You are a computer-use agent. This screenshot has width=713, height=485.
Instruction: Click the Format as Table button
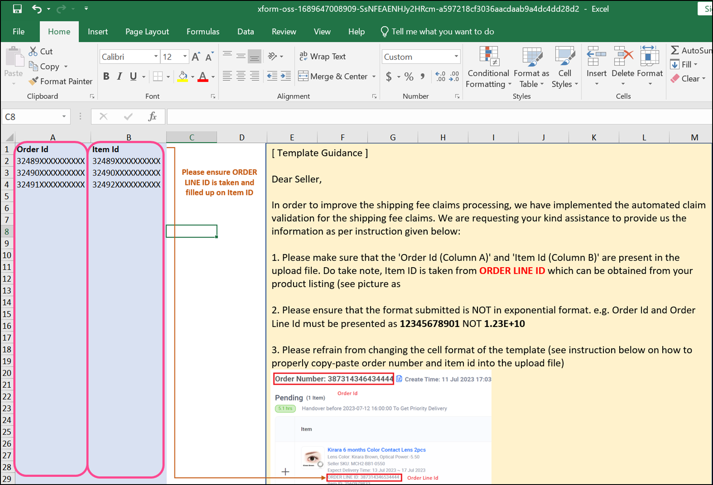[x=532, y=67]
